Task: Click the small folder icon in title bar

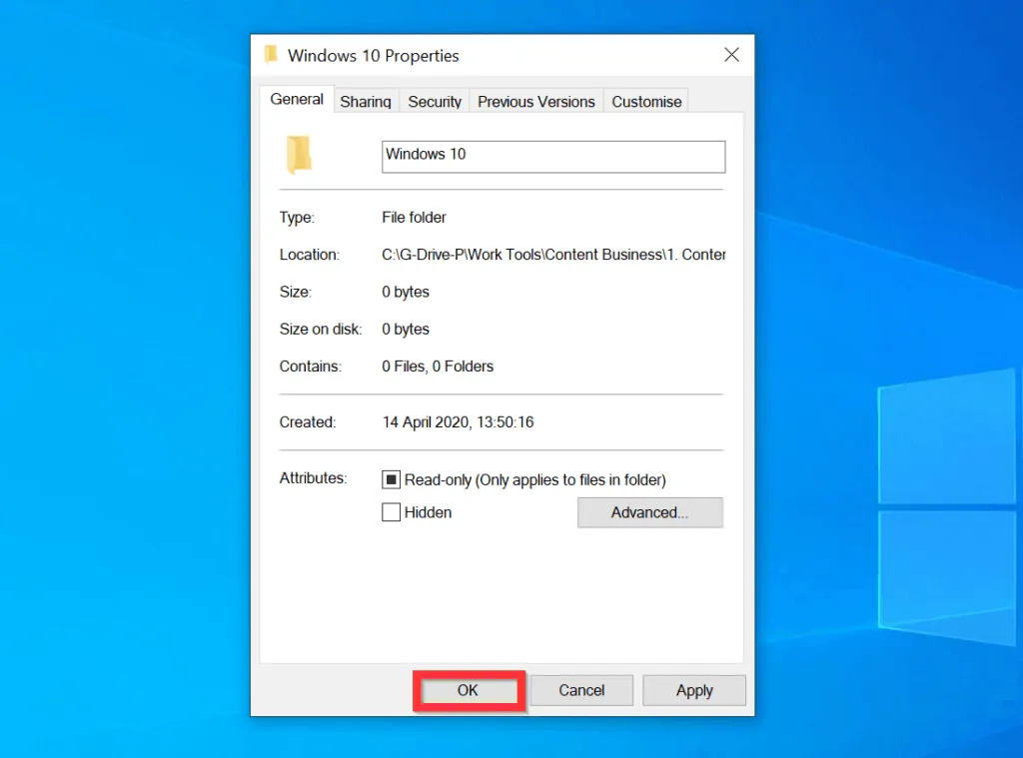Action: pos(271,54)
